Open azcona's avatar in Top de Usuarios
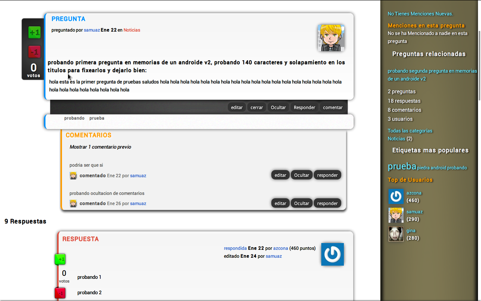481x301 pixels. point(396,196)
